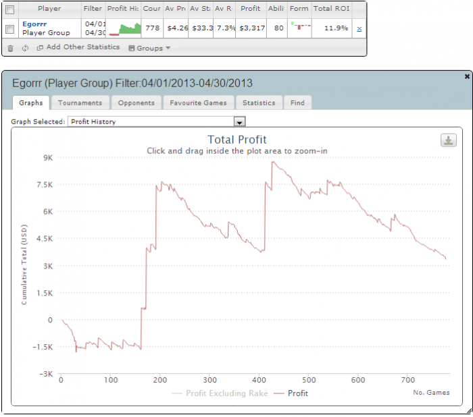Sort by the Filter column header
Screen dimensions: 473x417
tap(93, 9)
